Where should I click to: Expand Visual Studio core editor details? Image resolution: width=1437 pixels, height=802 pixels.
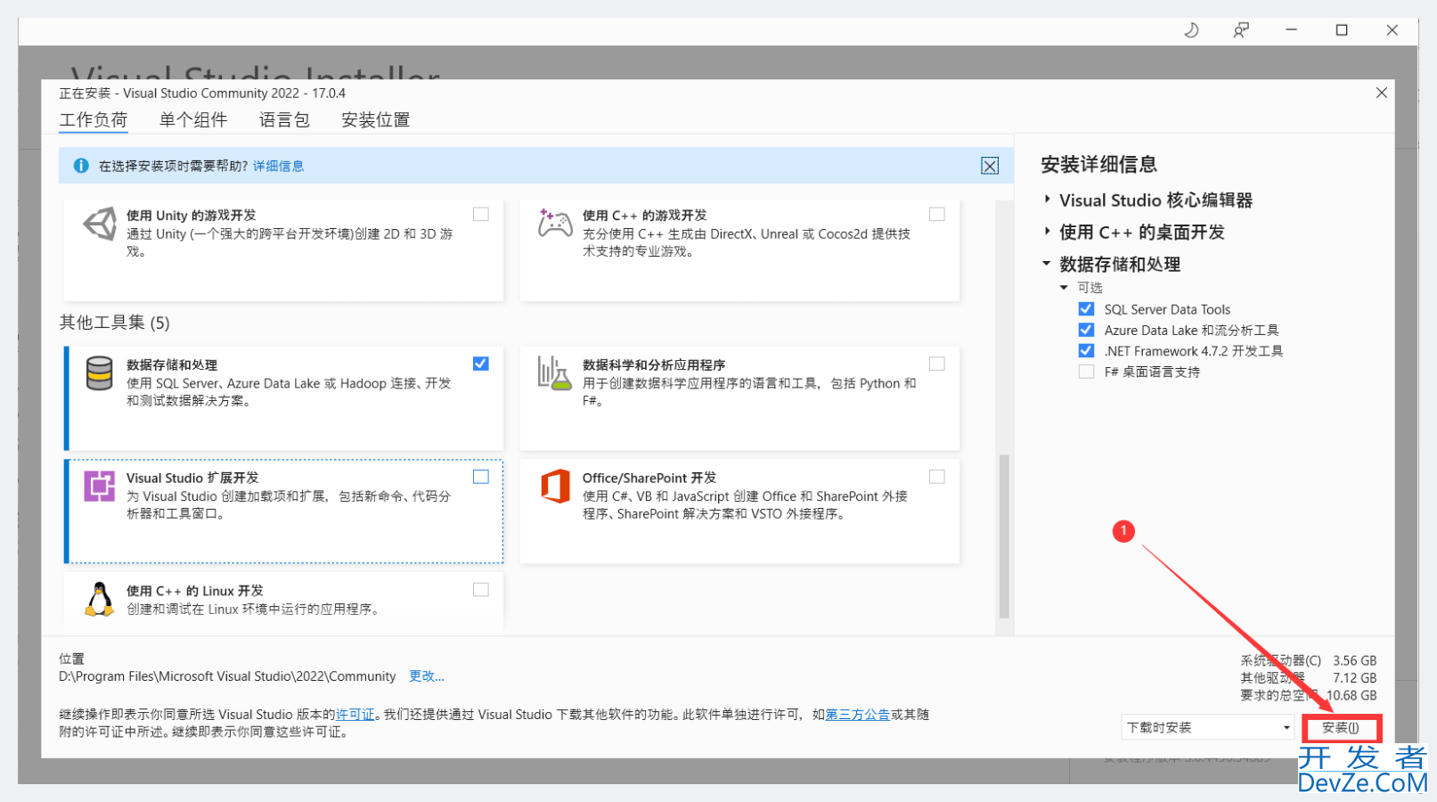pos(1047,200)
